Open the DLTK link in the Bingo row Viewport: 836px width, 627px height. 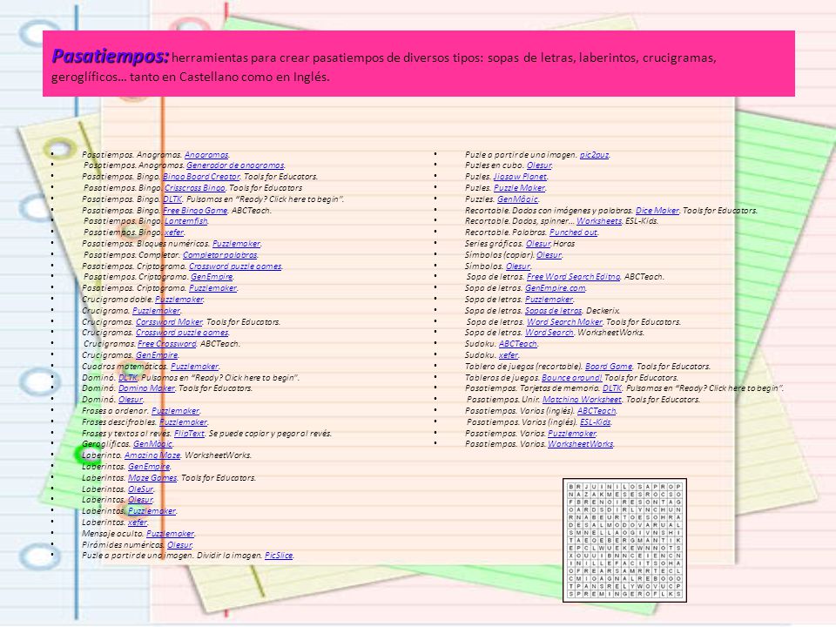pyautogui.click(x=172, y=199)
